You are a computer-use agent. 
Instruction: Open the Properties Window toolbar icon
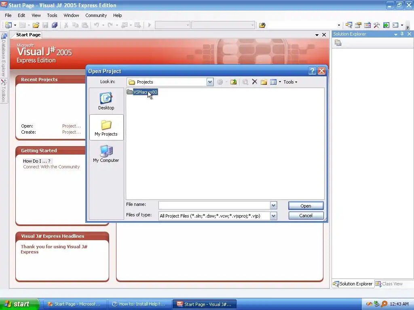tap(358, 25)
